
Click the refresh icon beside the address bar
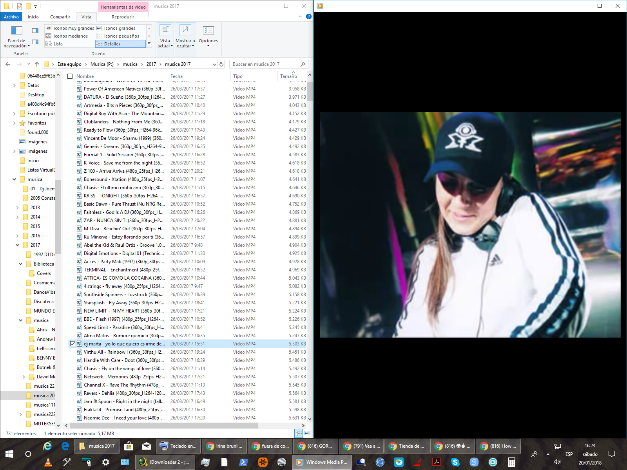[x=221, y=64]
